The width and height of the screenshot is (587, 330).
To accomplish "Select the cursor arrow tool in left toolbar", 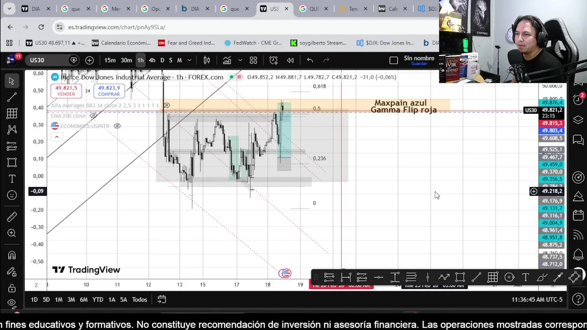I will click(11, 81).
